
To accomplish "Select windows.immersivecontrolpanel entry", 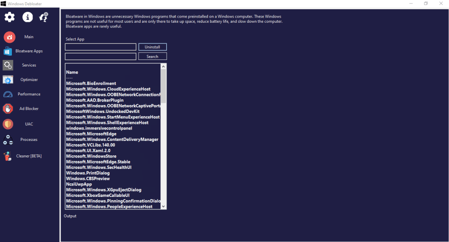I will (x=99, y=128).
